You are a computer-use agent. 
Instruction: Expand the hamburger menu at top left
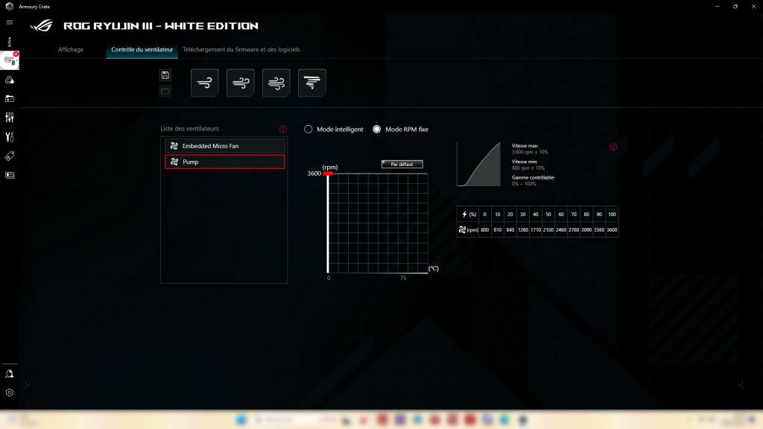pos(10,22)
